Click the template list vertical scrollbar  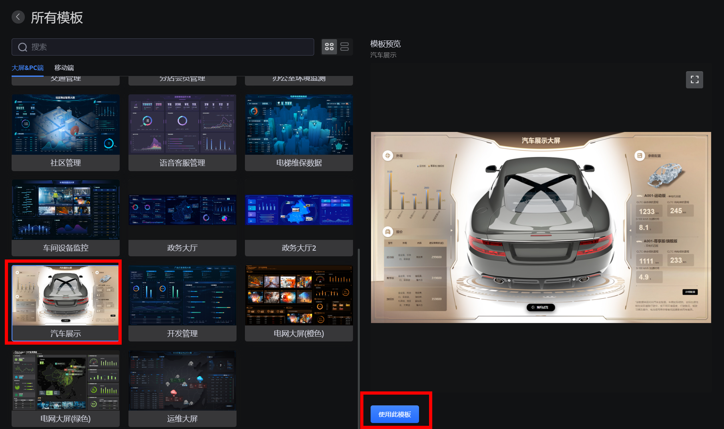point(359,338)
